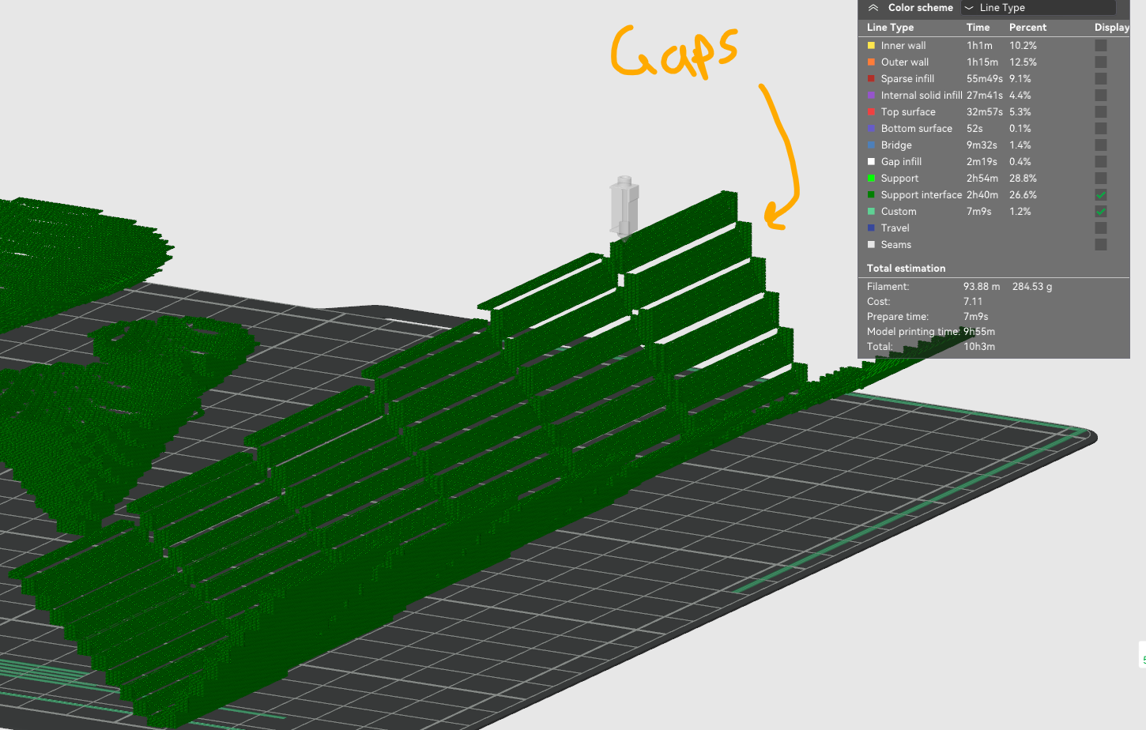Viewport: 1146px width, 730px height.
Task: Click the yellow Inner wall color swatch
Action: 871,46
